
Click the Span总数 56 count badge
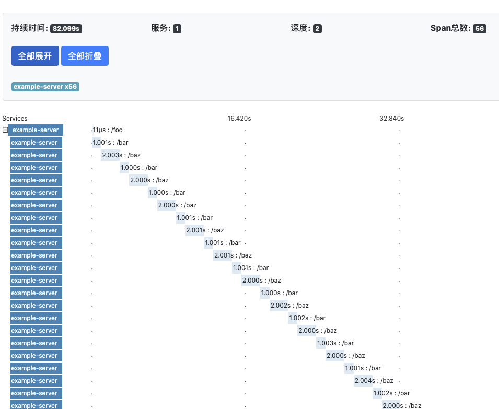pos(479,29)
